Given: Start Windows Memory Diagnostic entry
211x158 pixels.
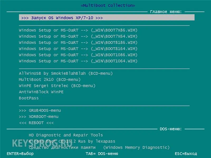Looking at the screenshot, I should (99, 147).
